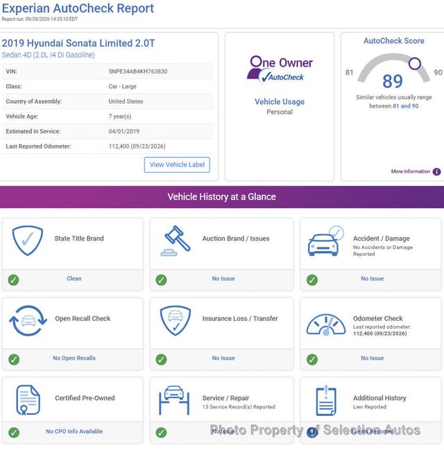Open the More Information link
Image resolution: width=444 pixels, height=450 pixels.
pyautogui.click(x=411, y=171)
